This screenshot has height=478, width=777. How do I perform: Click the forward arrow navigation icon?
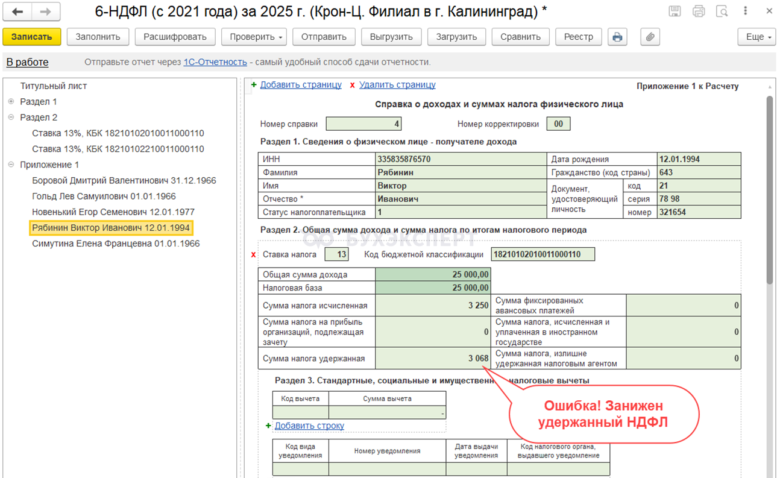pyautogui.click(x=46, y=11)
